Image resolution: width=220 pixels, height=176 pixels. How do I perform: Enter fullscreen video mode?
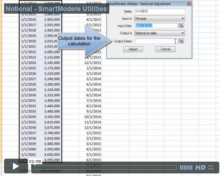coord(211,168)
